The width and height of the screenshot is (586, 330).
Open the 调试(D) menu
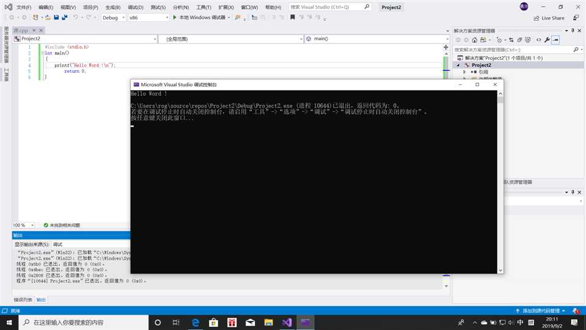[x=135, y=7]
